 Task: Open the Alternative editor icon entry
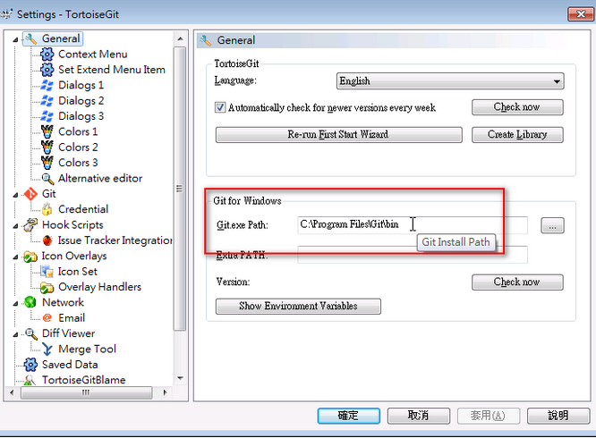click(x=47, y=179)
